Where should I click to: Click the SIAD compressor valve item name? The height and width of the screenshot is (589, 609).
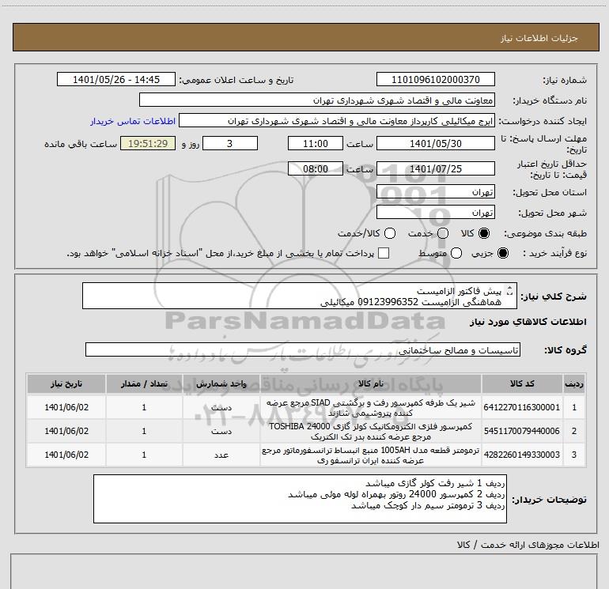click(x=371, y=408)
